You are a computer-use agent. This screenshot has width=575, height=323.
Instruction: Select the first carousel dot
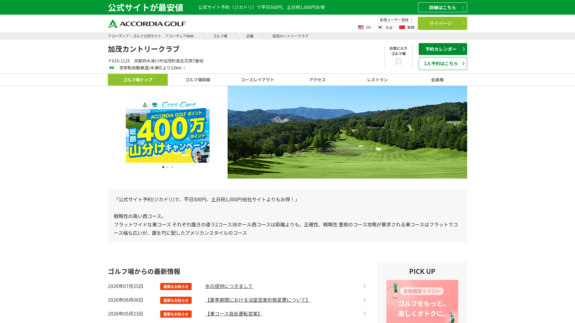tap(163, 167)
